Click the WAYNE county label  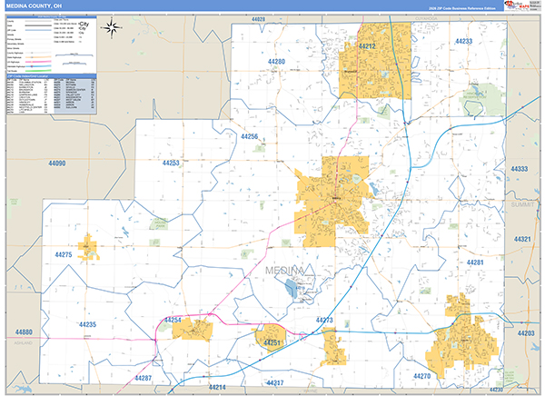pyautogui.click(x=311, y=391)
